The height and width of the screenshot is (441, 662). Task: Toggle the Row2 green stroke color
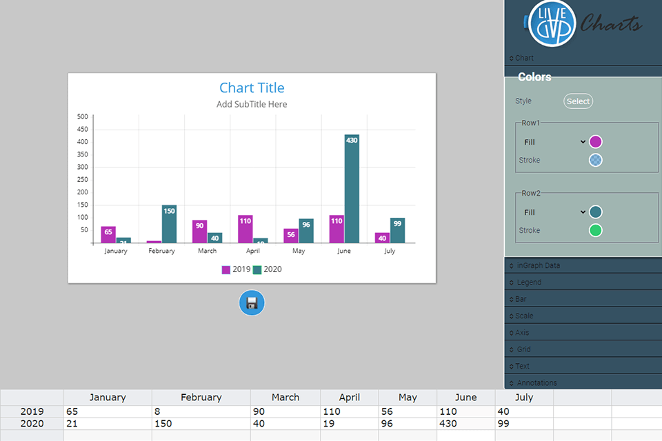click(x=596, y=230)
